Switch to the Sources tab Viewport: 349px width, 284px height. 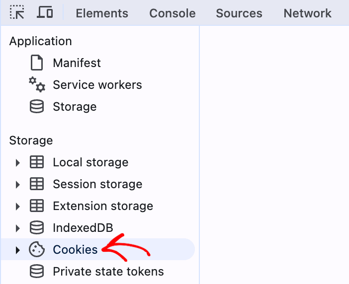[x=239, y=13]
